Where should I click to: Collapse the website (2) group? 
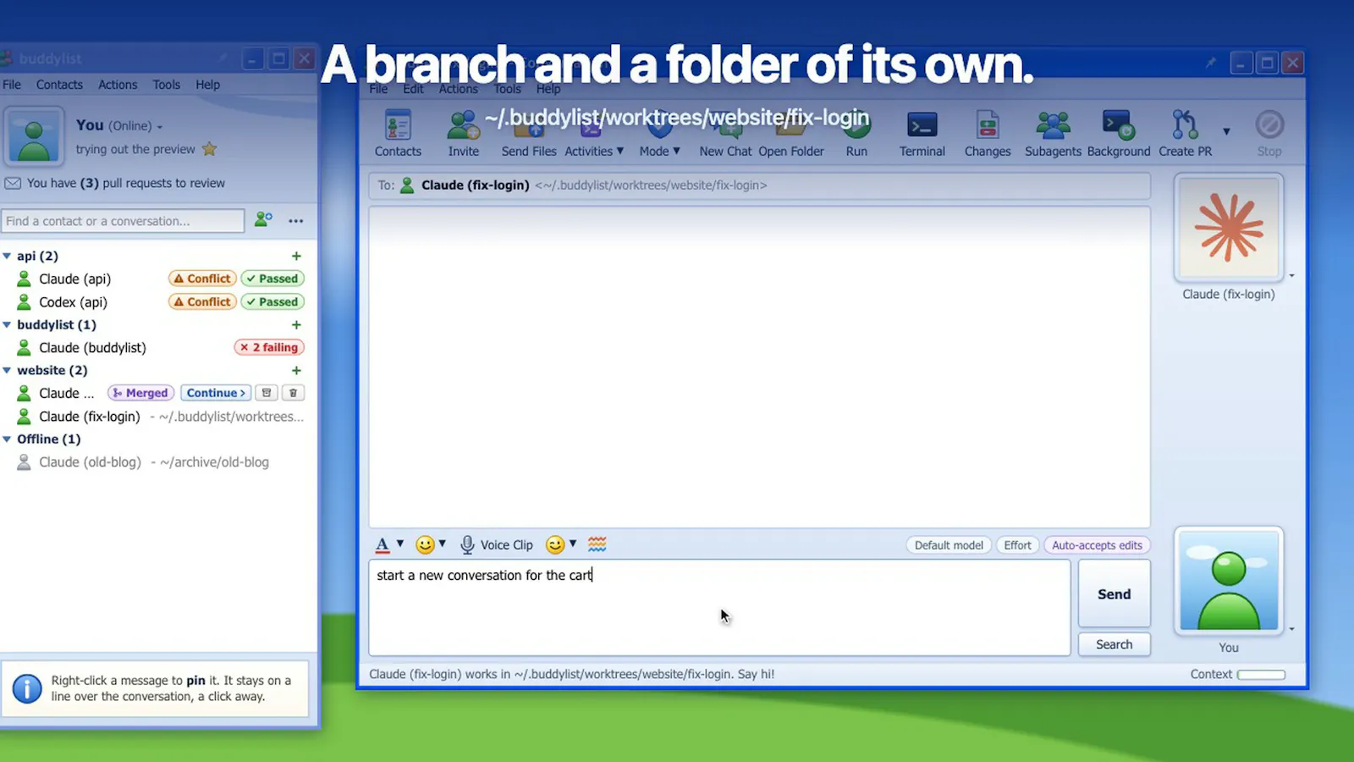pos(7,370)
